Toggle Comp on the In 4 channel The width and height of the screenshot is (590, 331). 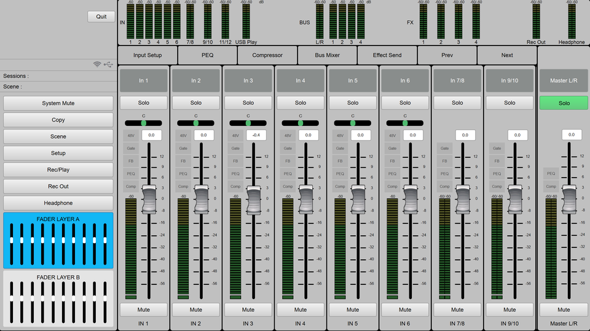288,186
